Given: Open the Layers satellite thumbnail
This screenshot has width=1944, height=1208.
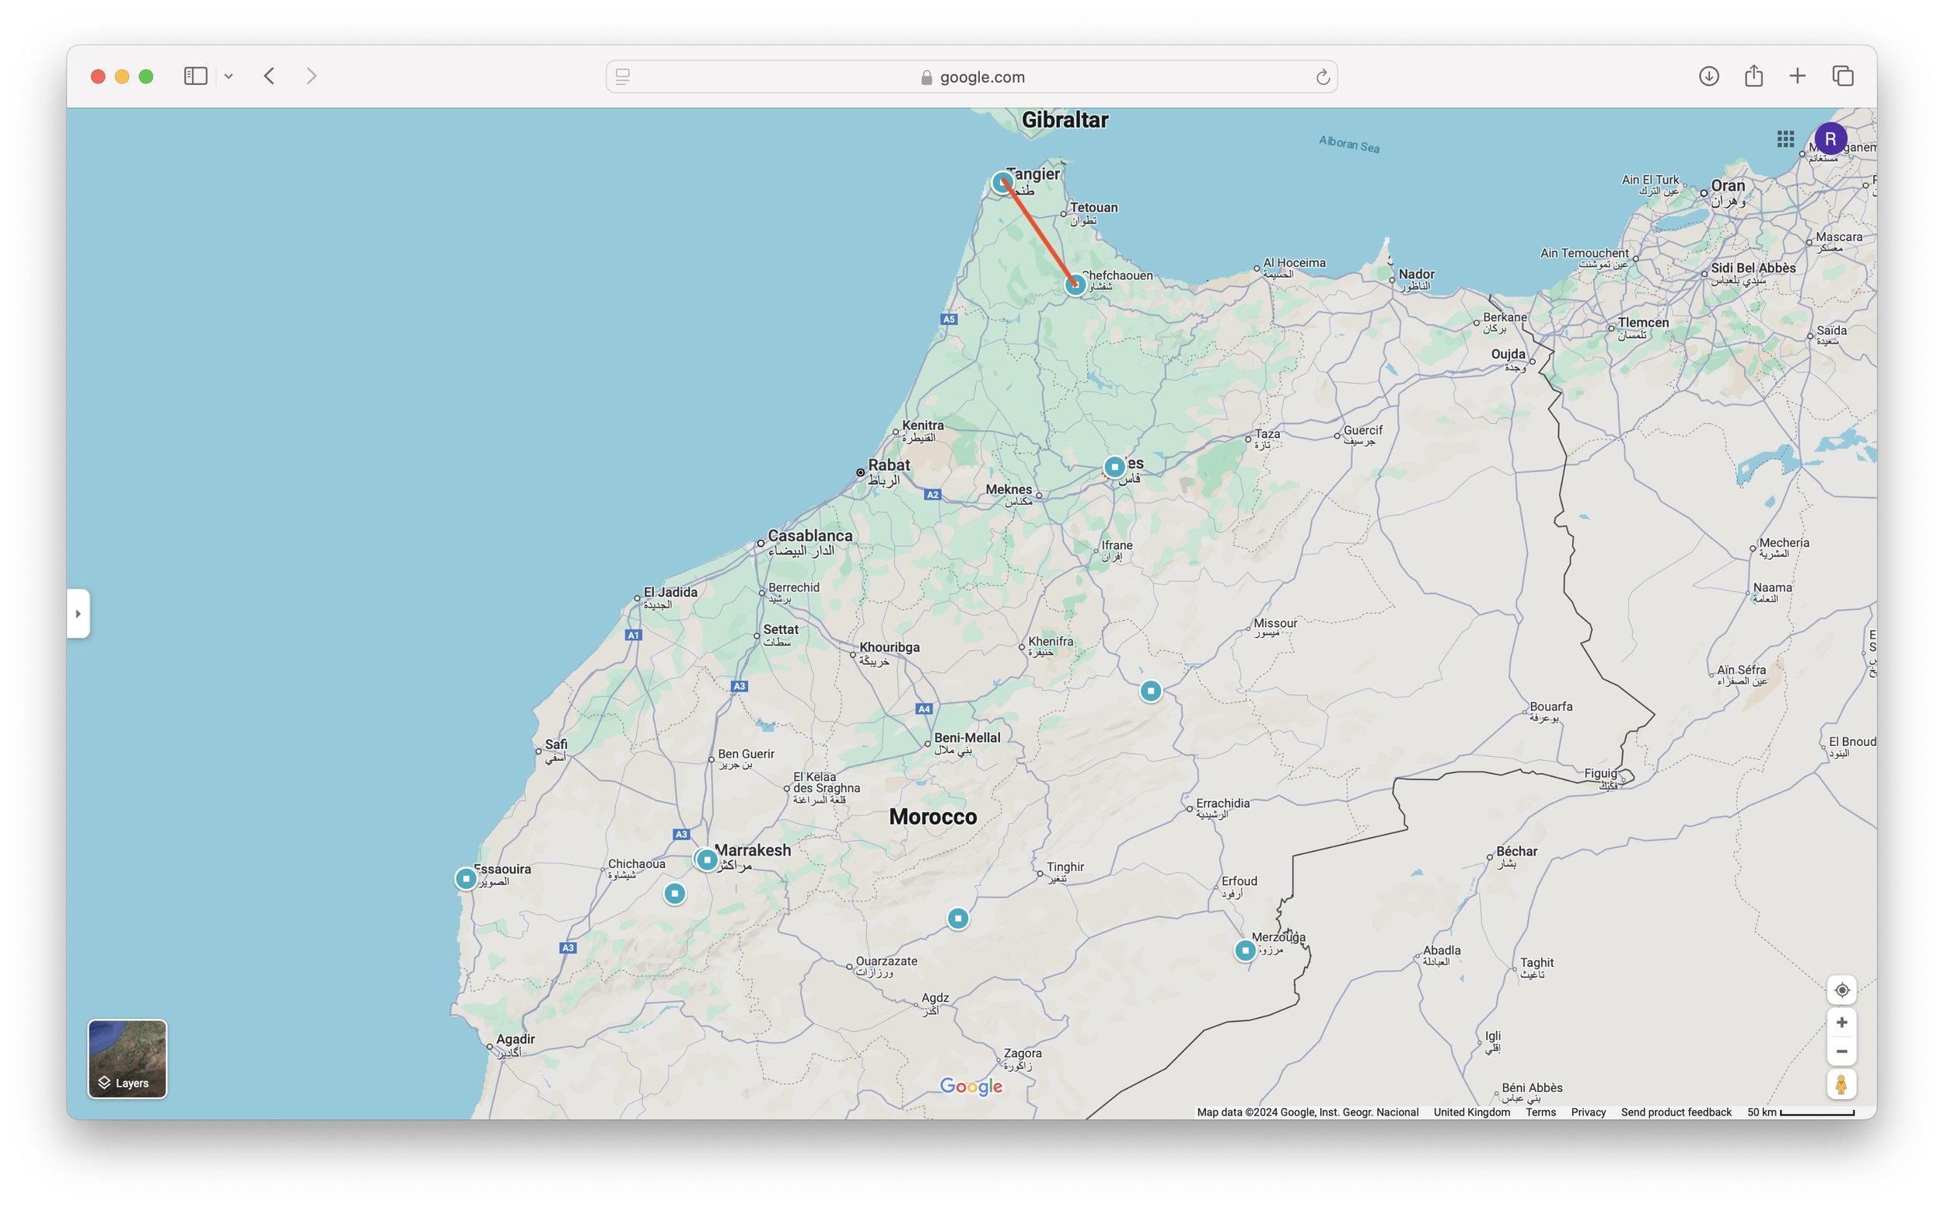Looking at the screenshot, I should click(x=127, y=1059).
